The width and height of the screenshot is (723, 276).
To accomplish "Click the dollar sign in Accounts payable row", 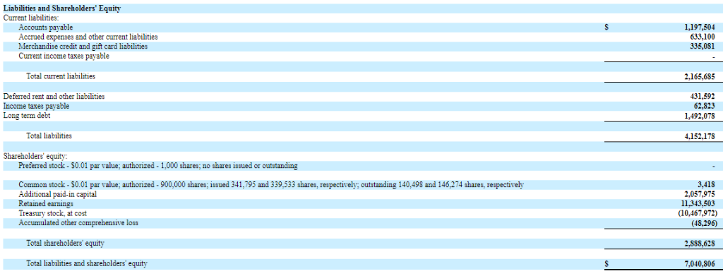I will pyautogui.click(x=607, y=28).
